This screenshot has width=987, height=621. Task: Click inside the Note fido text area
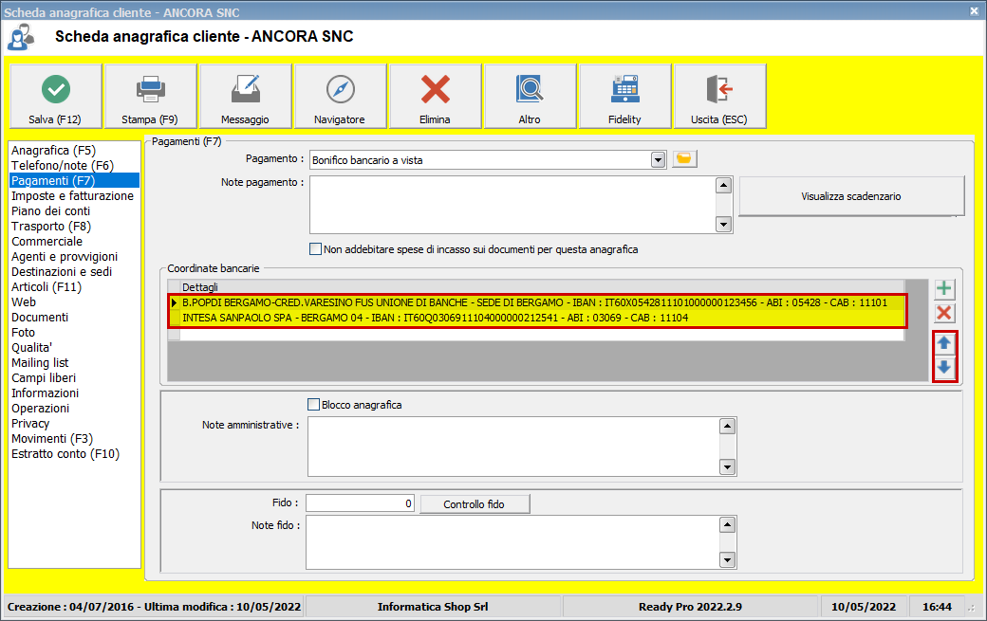point(513,542)
